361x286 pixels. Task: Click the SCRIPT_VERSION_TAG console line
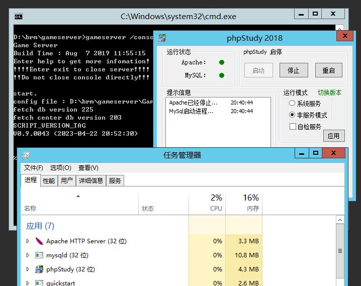coord(49,126)
